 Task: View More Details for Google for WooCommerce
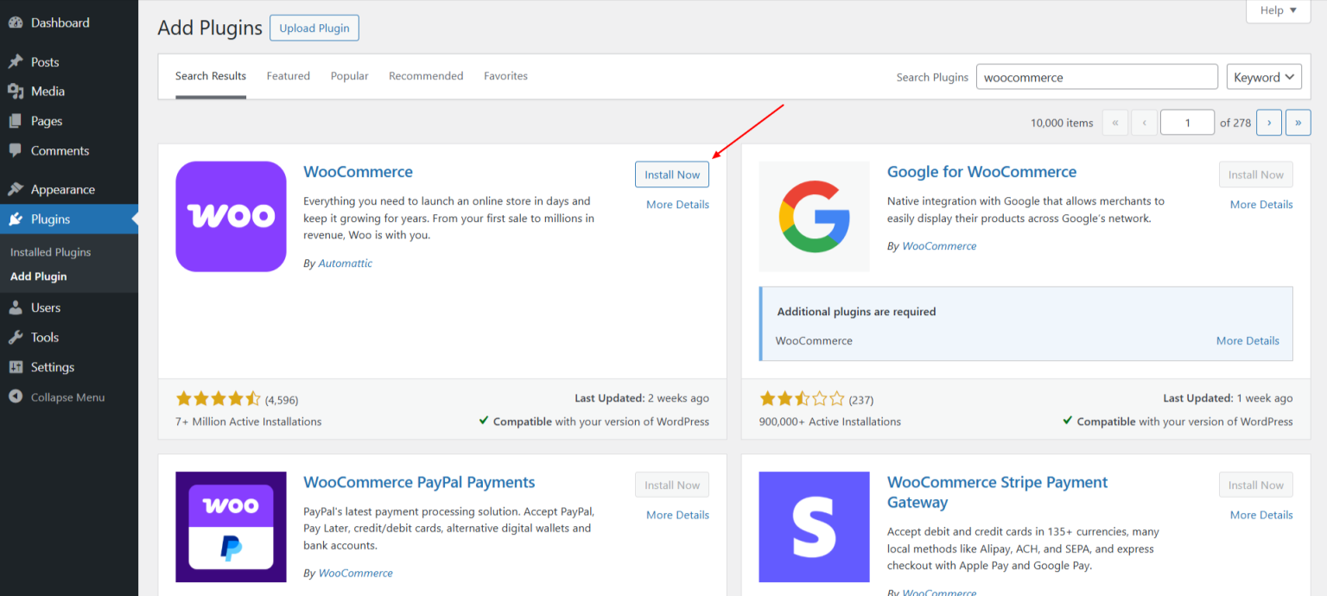click(x=1260, y=204)
